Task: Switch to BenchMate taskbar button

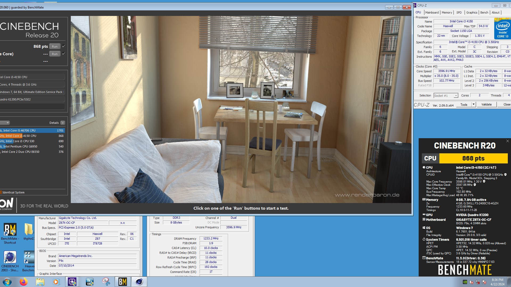Action: tap(122, 282)
